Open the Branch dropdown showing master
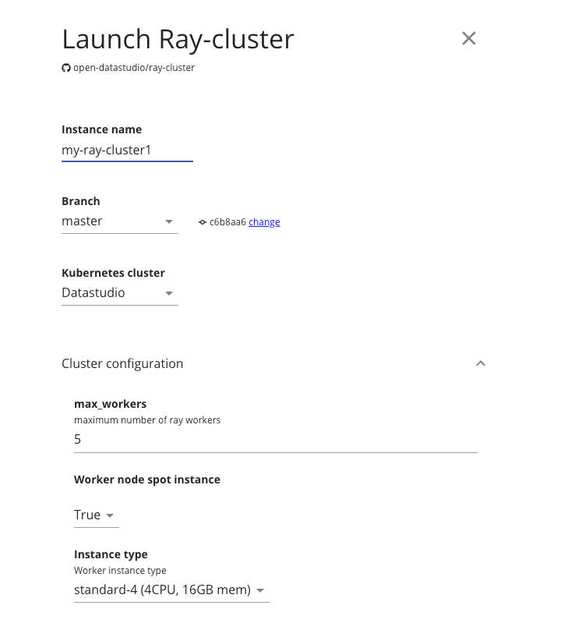This screenshot has height=623, width=564. coord(119,221)
